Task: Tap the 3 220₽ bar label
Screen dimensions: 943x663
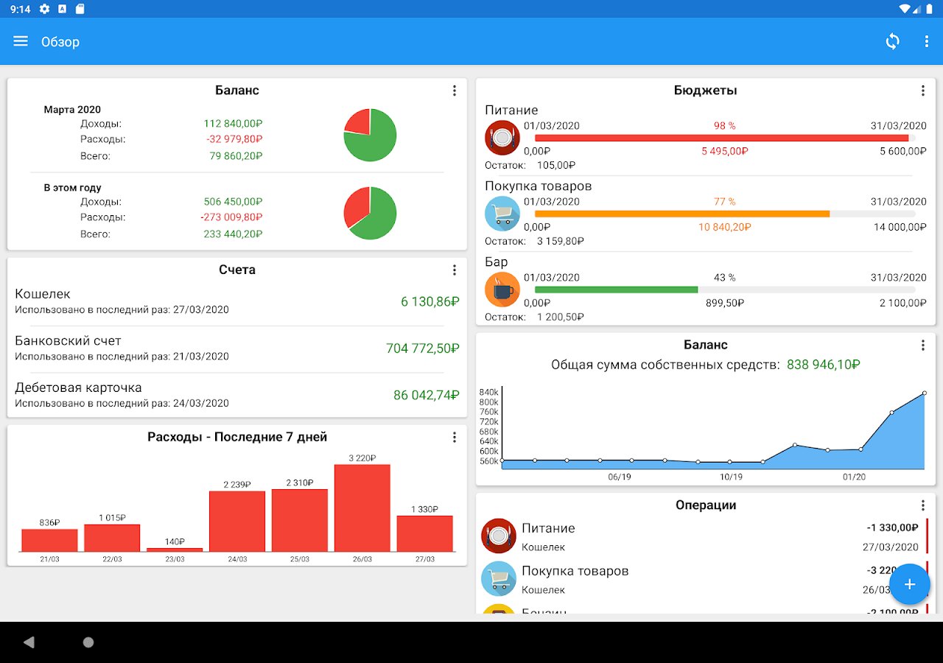Action: coord(362,458)
